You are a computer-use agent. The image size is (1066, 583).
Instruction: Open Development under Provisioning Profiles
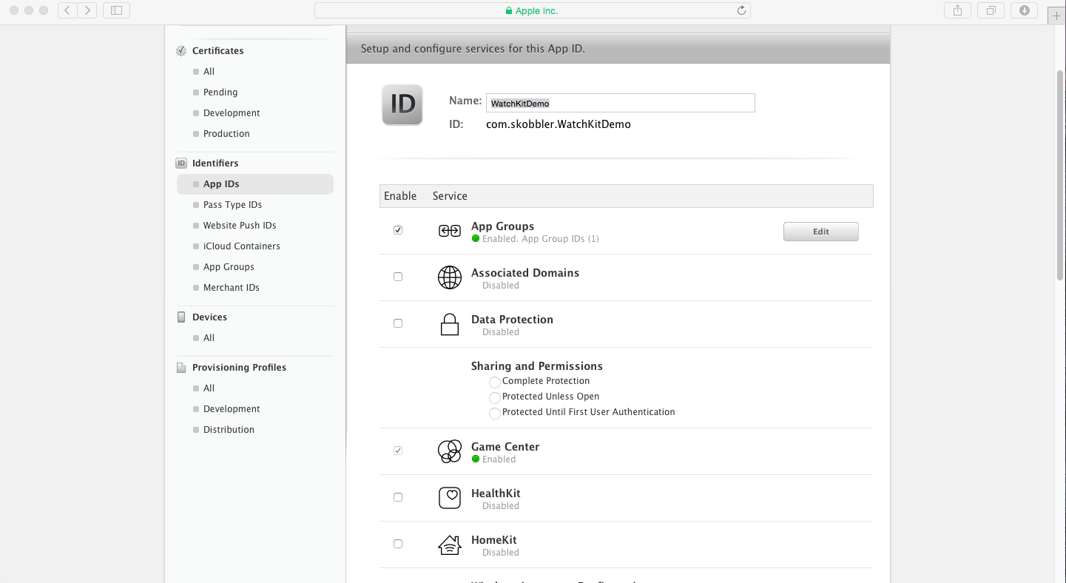(x=232, y=409)
